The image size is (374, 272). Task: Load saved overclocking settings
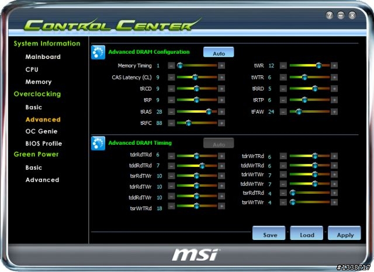[x=306, y=233]
